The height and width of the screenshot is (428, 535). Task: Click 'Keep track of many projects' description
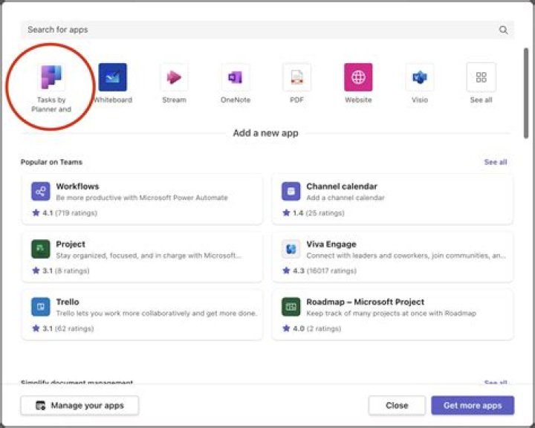(391, 314)
